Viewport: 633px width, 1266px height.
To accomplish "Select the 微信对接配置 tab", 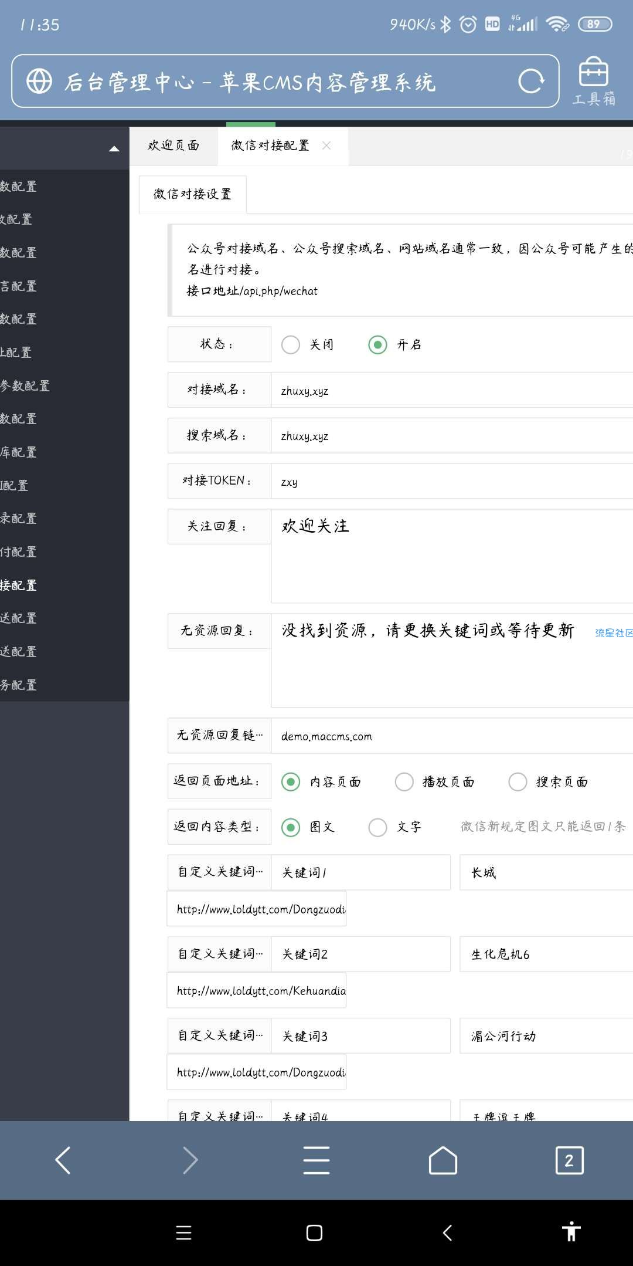I will [x=270, y=145].
